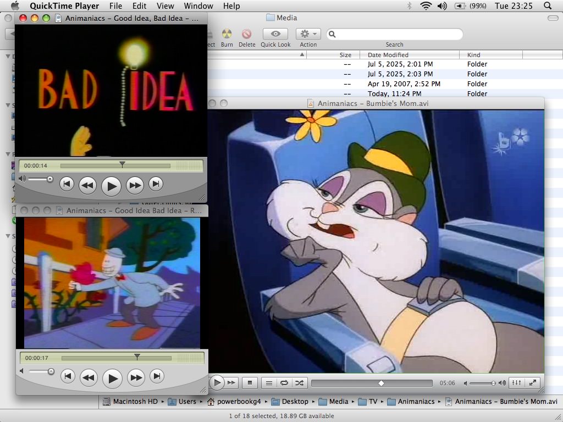Viewport: 563px width, 422px height.
Task: Toggle mute speaker in the 00:00:17 player
Action: (22, 371)
